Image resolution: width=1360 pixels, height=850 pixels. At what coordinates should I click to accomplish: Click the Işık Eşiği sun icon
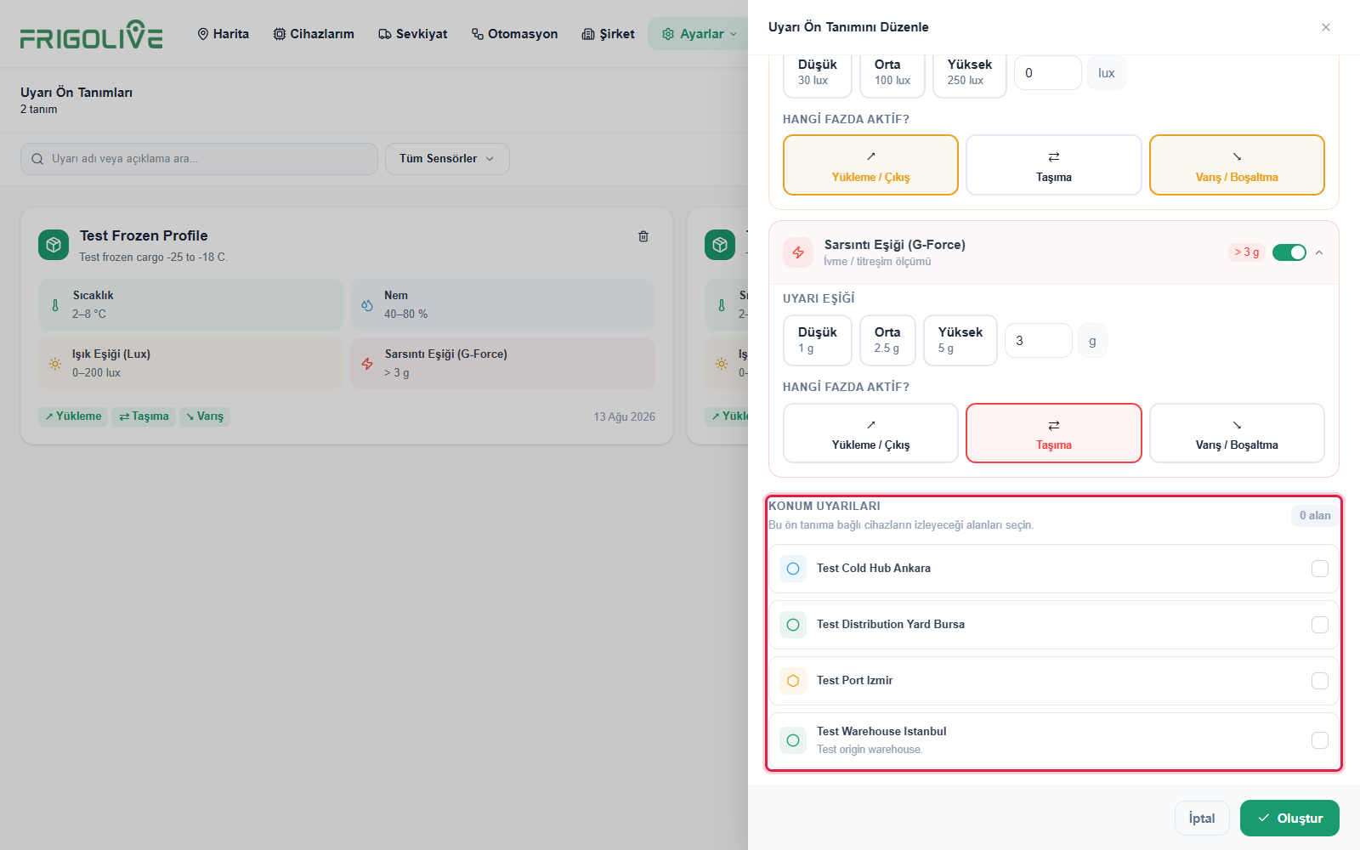click(55, 364)
